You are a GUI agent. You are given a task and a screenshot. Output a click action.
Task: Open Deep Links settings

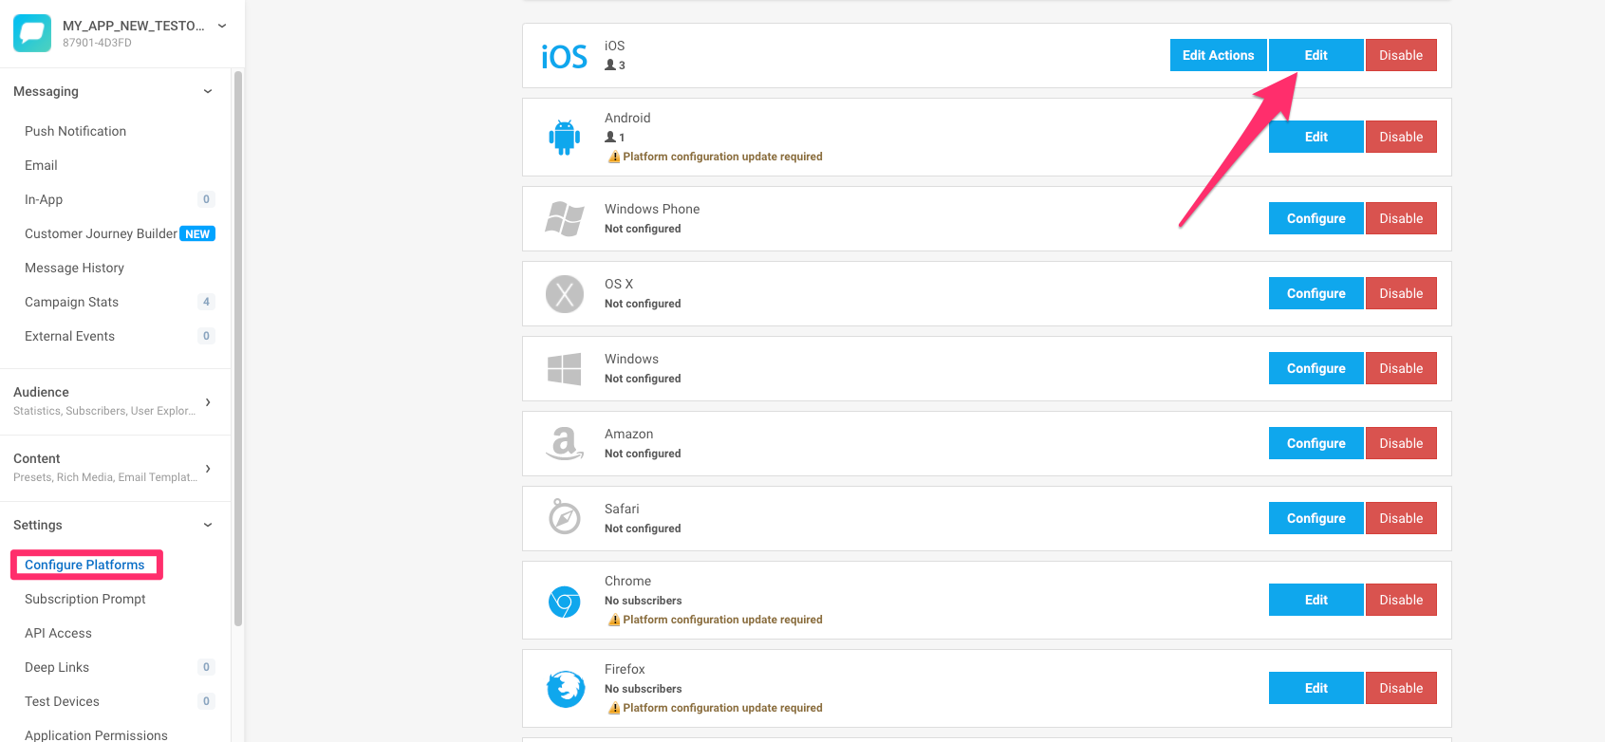click(x=57, y=667)
